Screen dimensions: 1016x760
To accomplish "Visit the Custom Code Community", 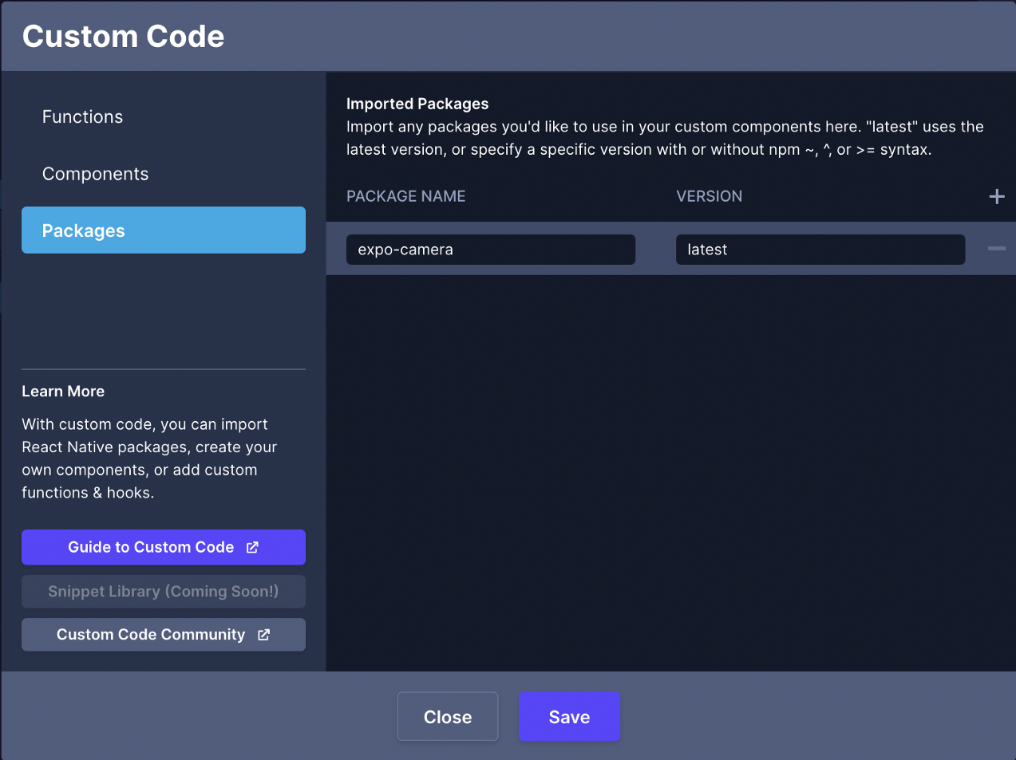I will pos(151,635).
